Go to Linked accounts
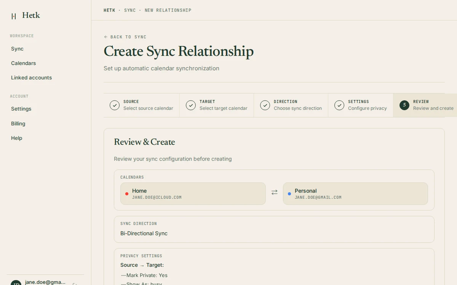The height and width of the screenshot is (285, 457). click(x=31, y=78)
